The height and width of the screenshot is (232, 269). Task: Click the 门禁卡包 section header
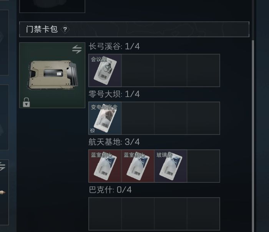pyautogui.click(x=134, y=29)
